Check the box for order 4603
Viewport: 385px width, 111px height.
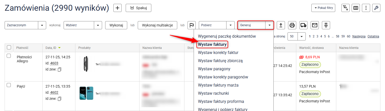click(9, 56)
